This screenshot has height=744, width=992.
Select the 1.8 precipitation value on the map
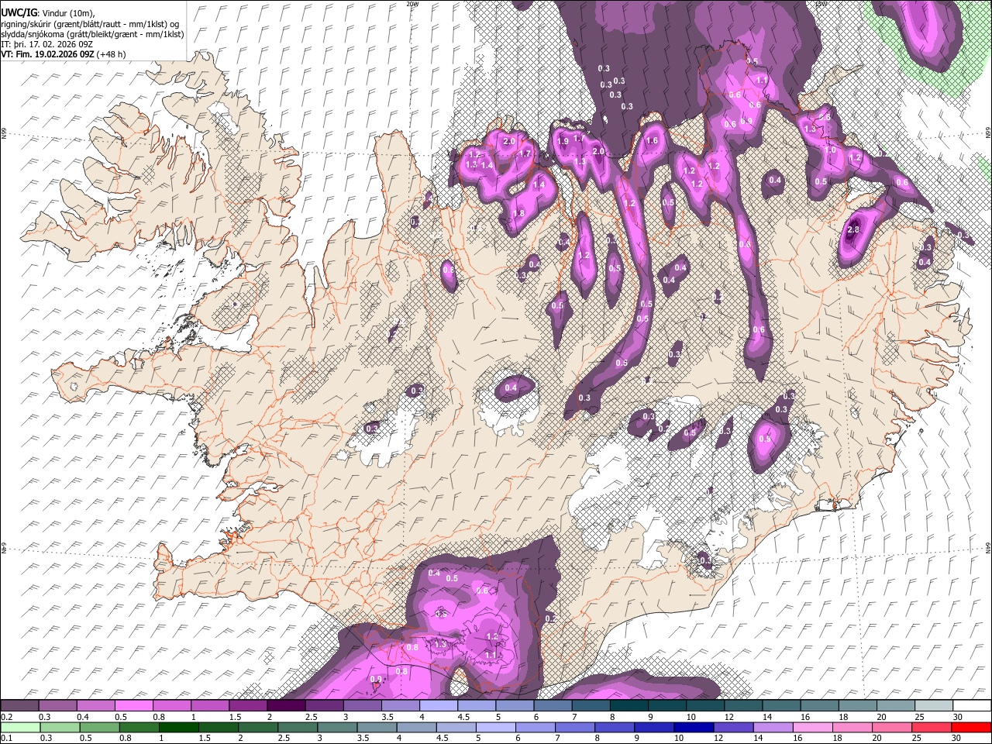[x=518, y=213]
